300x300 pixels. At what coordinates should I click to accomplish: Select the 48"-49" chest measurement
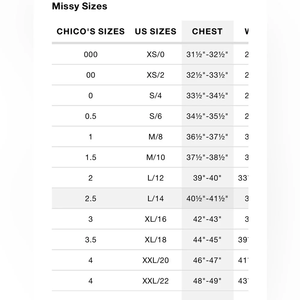[207, 281]
